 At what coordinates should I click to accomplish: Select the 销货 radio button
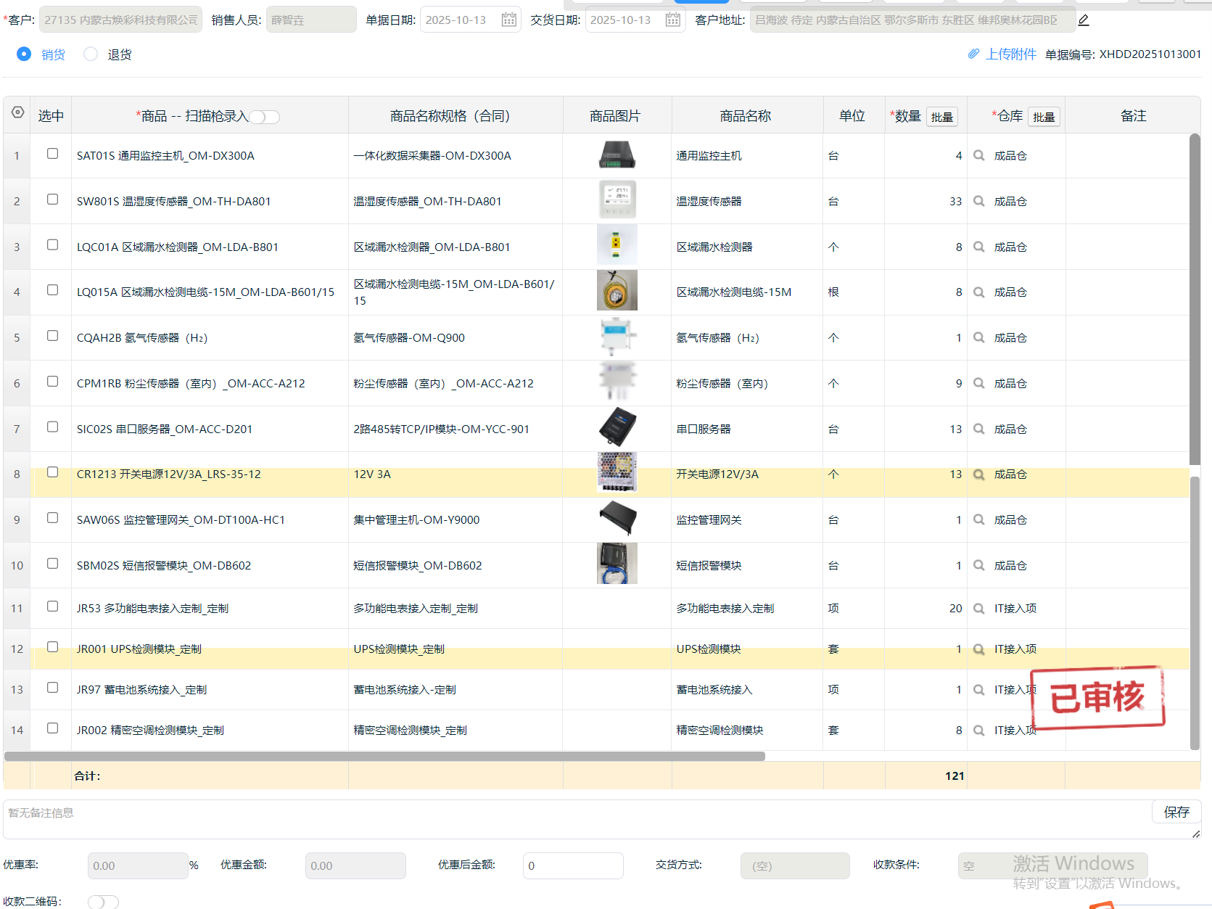24,54
